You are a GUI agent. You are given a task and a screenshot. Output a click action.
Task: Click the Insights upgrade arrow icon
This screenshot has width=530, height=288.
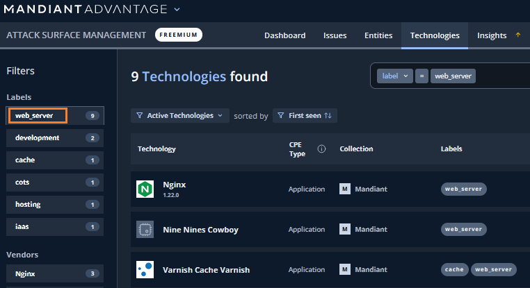coord(517,35)
